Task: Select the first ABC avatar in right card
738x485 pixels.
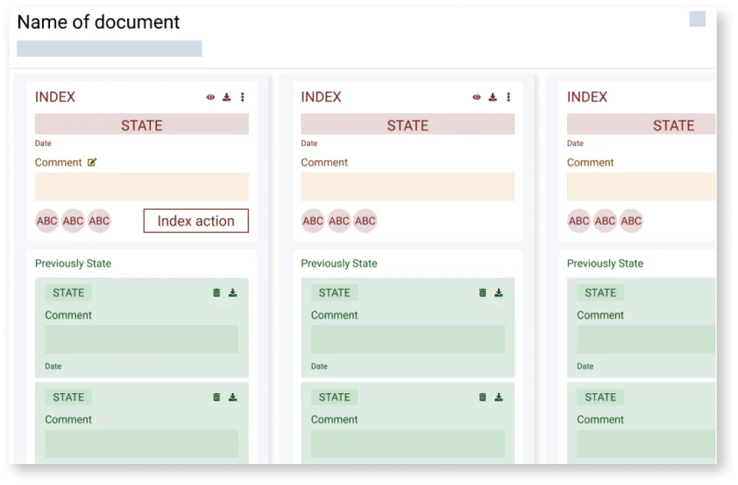Action: (x=578, y=221)
